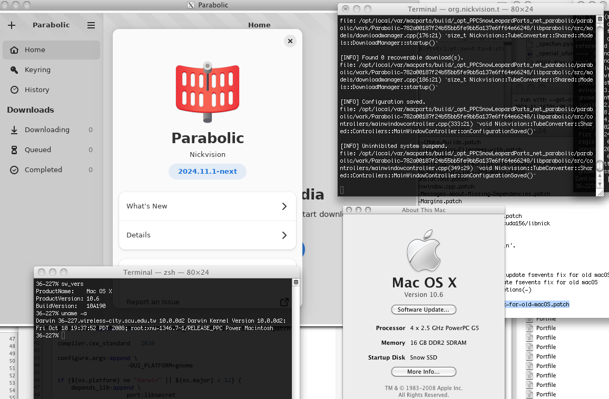Click the resize grip of org.nickvision terminal
The width and height of the screenshot is (609, 399).
coord(600,193)
